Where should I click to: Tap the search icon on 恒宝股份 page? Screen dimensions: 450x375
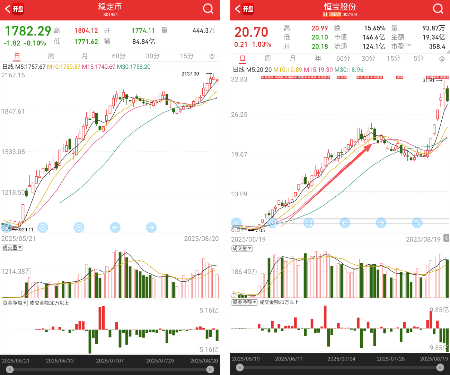pos(438,9)
